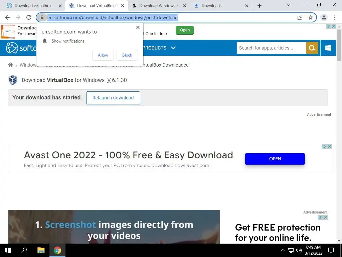
Task: Bookmark this page with the star icon
Action: pyautogui.click(x=311, y=17)
